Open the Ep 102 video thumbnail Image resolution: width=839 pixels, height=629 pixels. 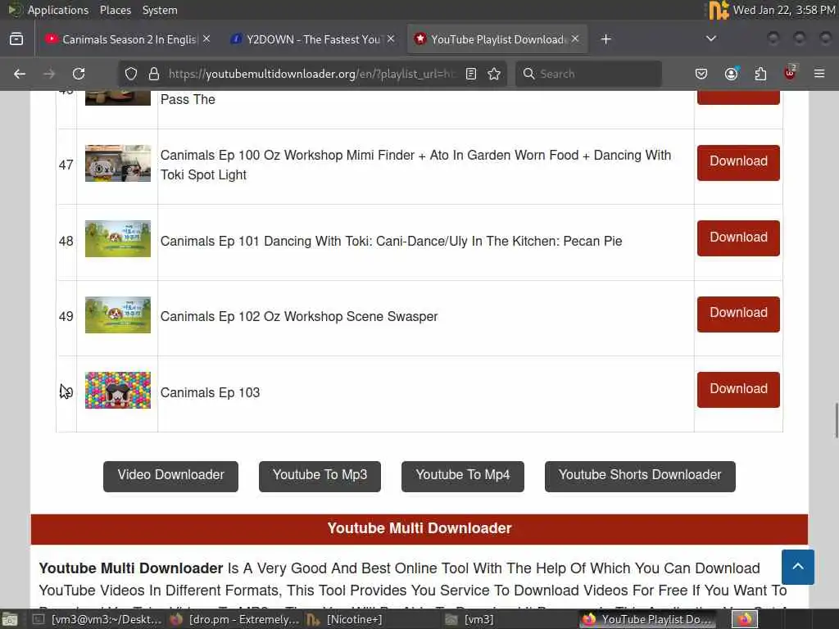click(x=118, y=314)
